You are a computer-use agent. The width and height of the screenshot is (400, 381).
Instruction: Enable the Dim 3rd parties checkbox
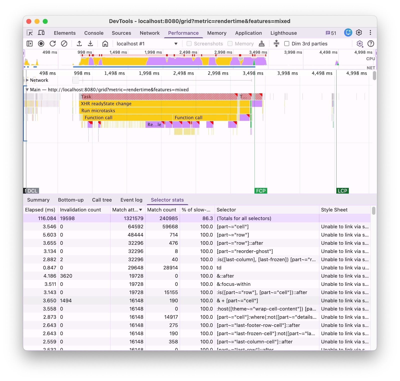point(287,44)
